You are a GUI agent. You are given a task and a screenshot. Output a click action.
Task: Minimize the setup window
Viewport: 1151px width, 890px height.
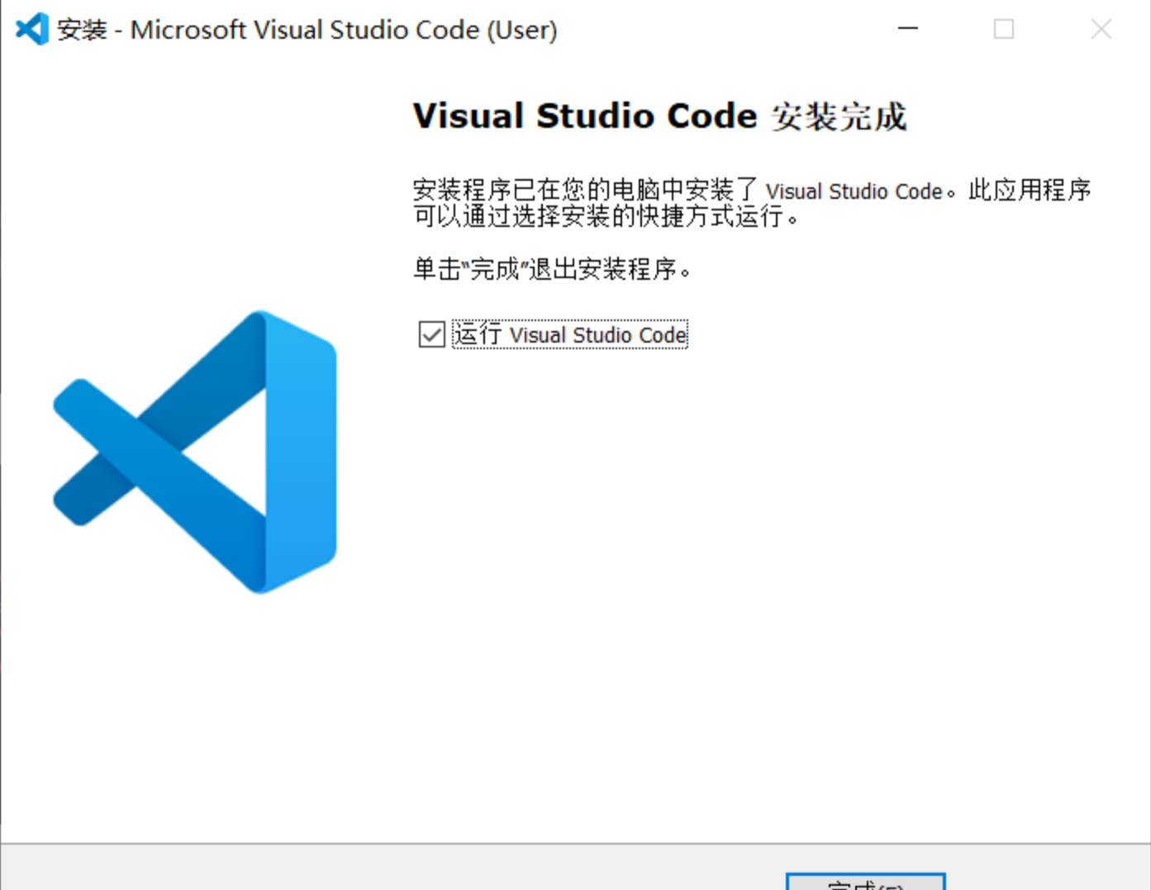pos(908,29)
